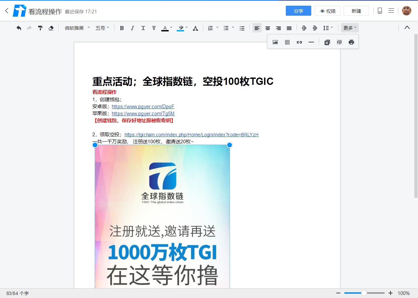Click the red text 【创建钱包，保存好地址跟秘密密钥】
The height and width of the screenshot is (298, 418).
[x=133, y=121]
